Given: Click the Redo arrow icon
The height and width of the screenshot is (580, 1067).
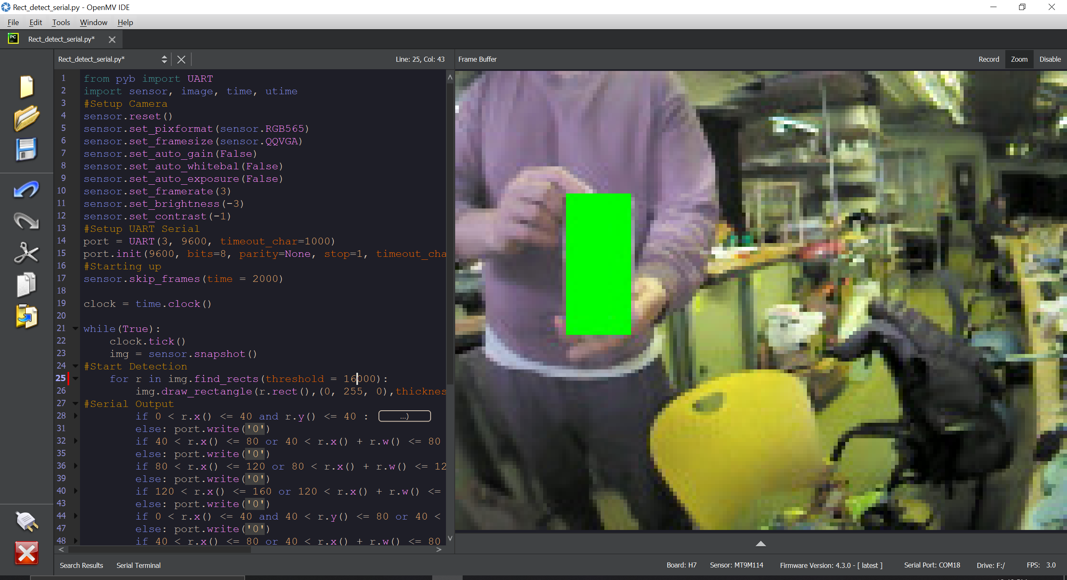Looking at the screenshot, I should click(x=26, y=221).
